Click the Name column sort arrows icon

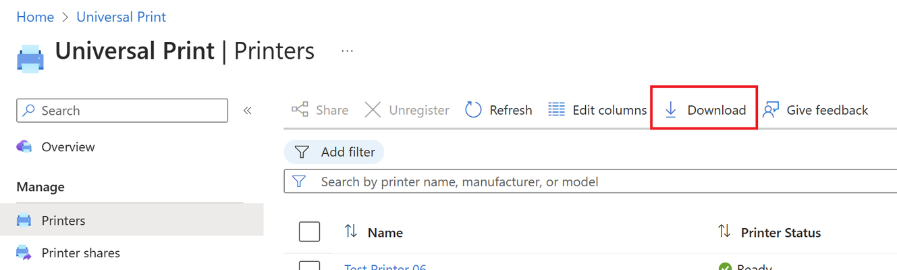click(x=351, y=232)
